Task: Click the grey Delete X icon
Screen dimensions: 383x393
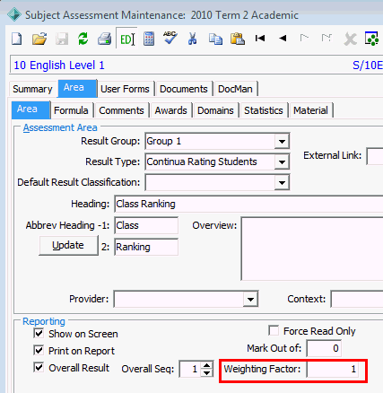Action: click(x=350, y=39)
